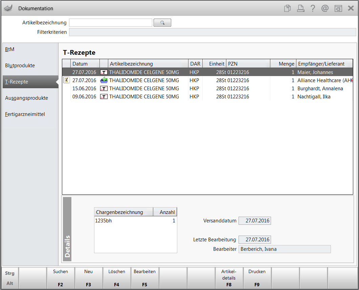Sort by Empfänger/Lieferant column header

[x=324, y=64]
